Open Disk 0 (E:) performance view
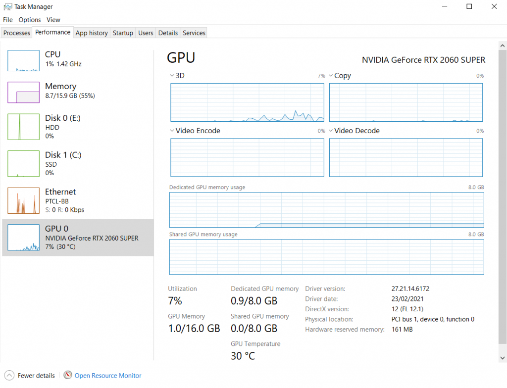The width and height of the screenshot is (507, 388). point(62,127)
